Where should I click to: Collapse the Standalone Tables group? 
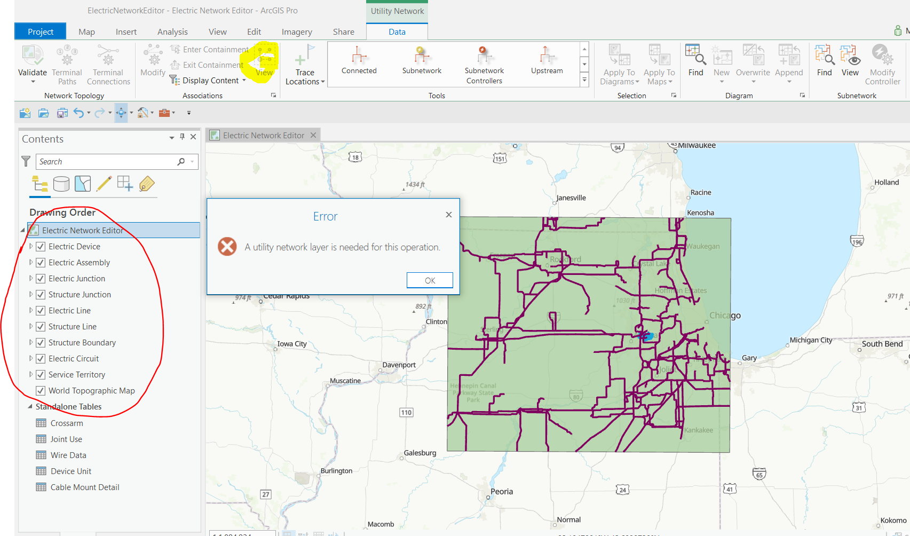(30, 406)
